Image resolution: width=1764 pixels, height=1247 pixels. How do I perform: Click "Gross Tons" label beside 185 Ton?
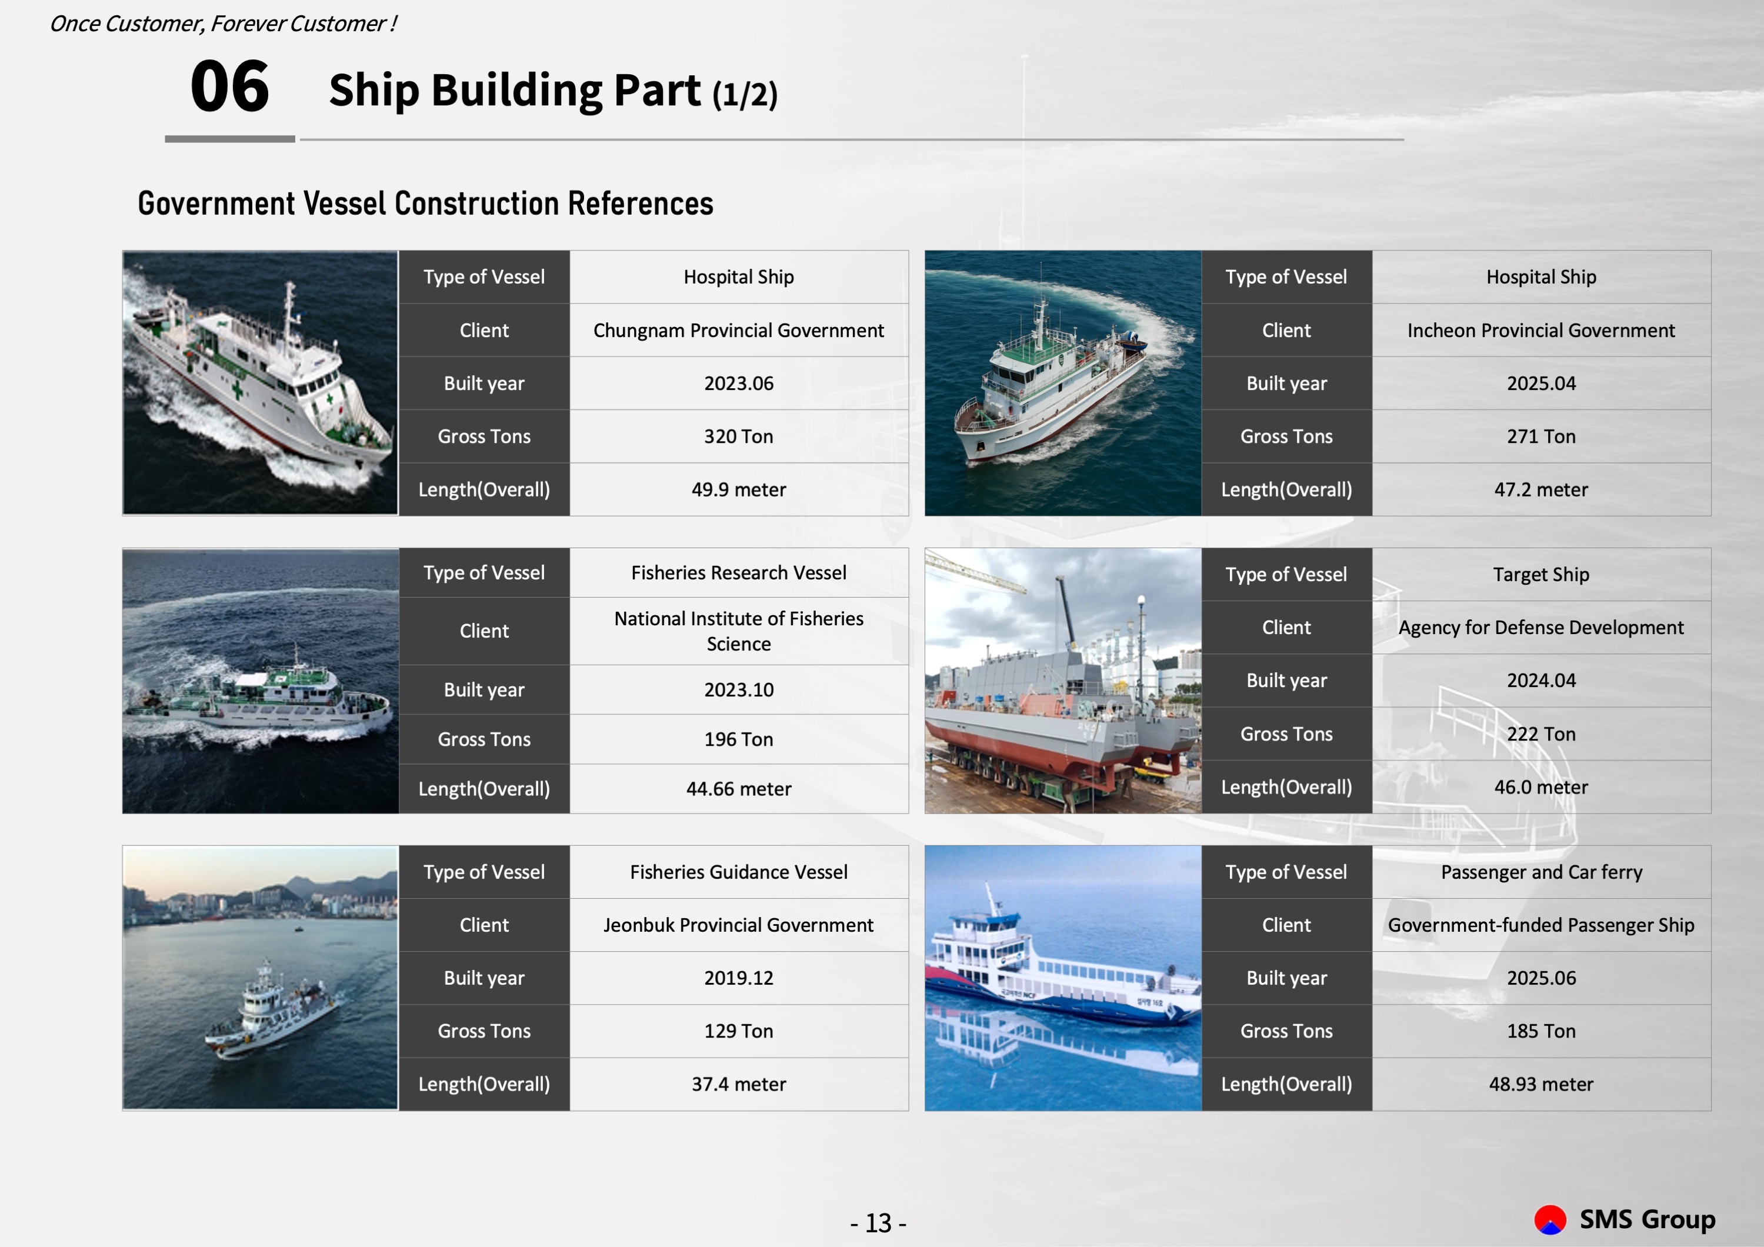pyautogui.click(x=1287, y=1031)
